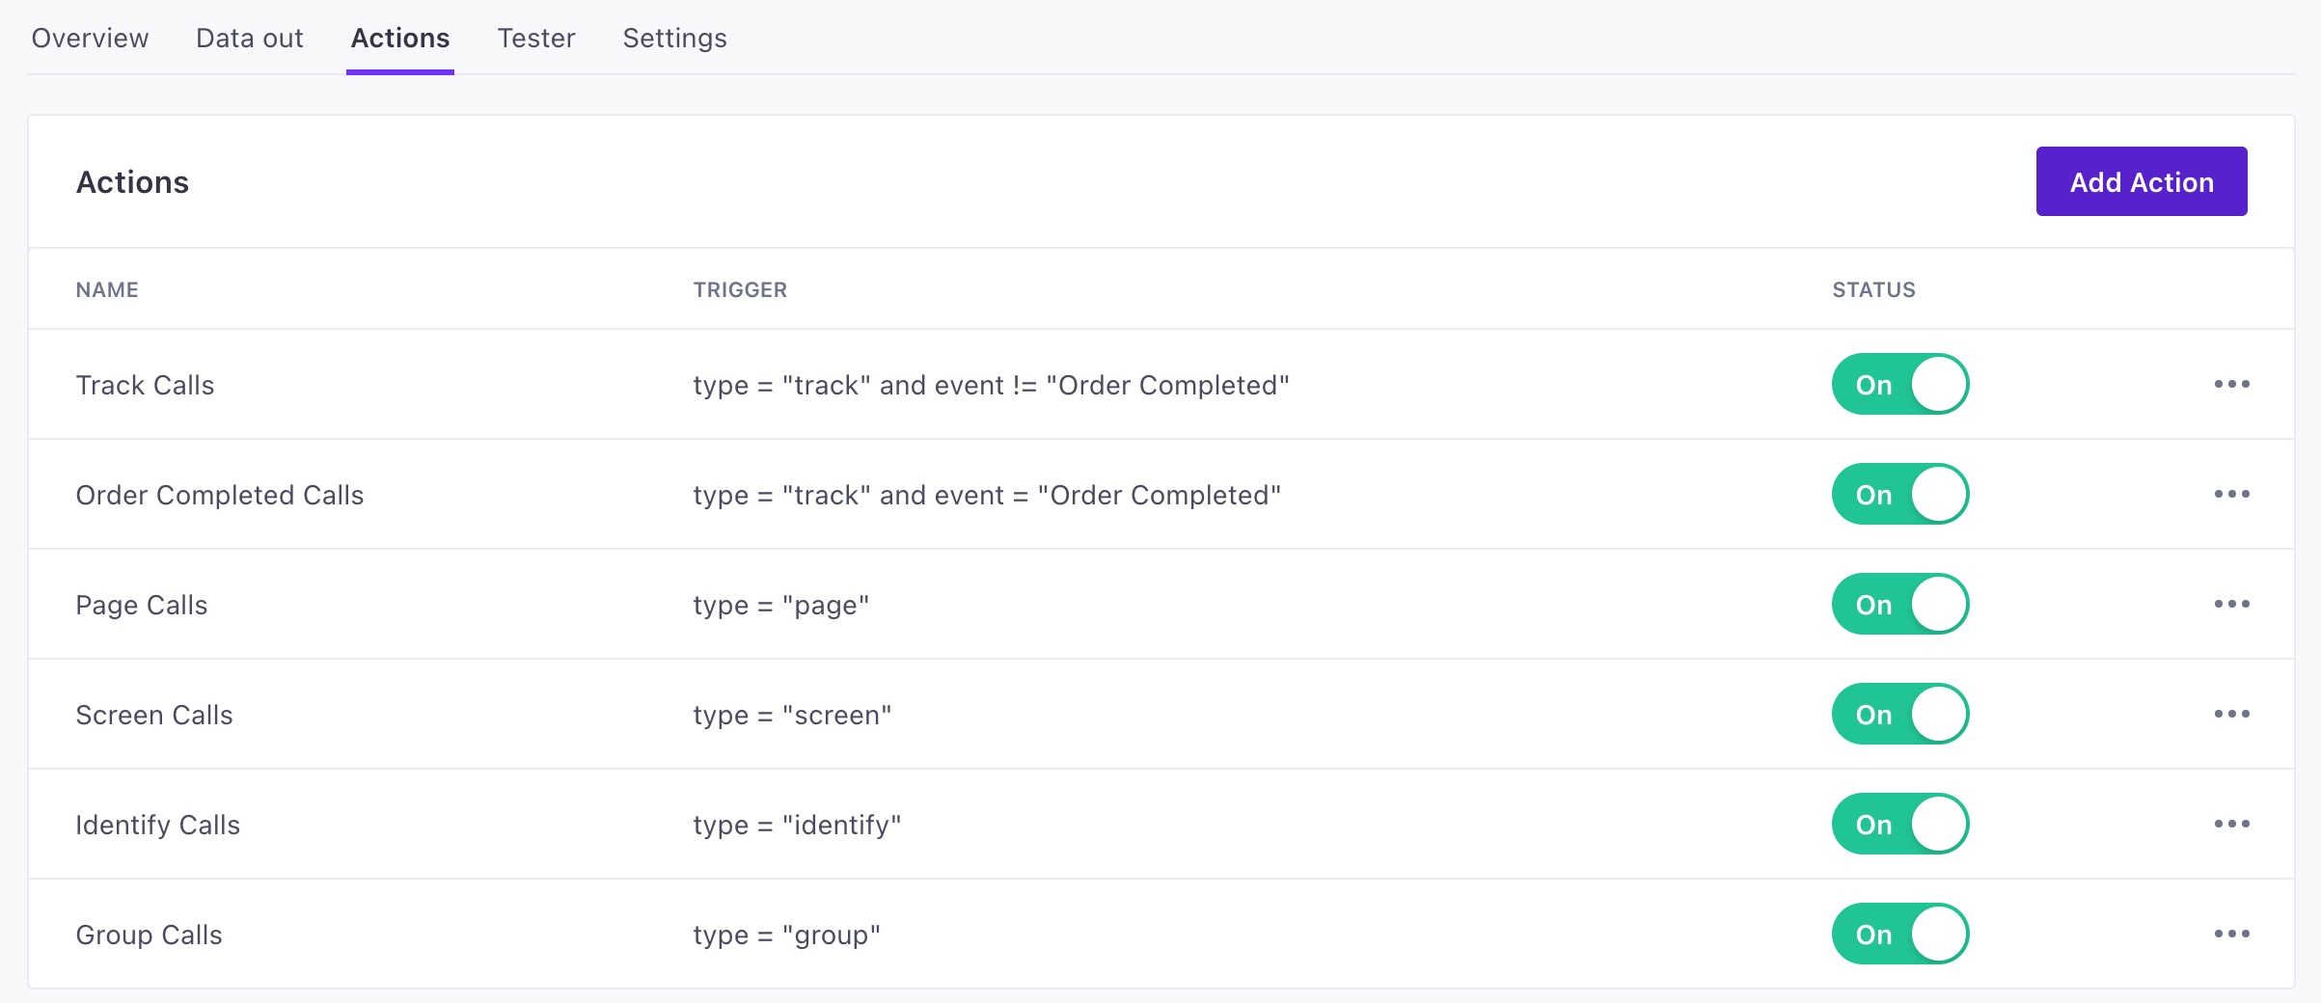The width and height of the screenshot is (2321, 1003).
Task: Open the more options menu for Track Calls
Action: (x=2231, y=384)
